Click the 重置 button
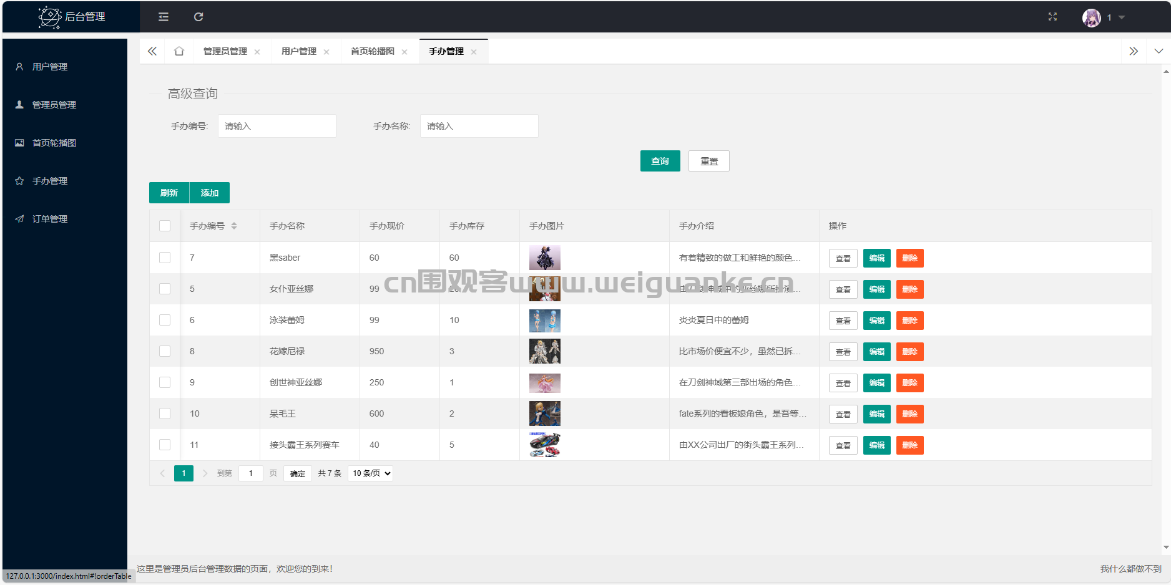The width and height of the screenshot is (1171, 585). tap(709, 161)
